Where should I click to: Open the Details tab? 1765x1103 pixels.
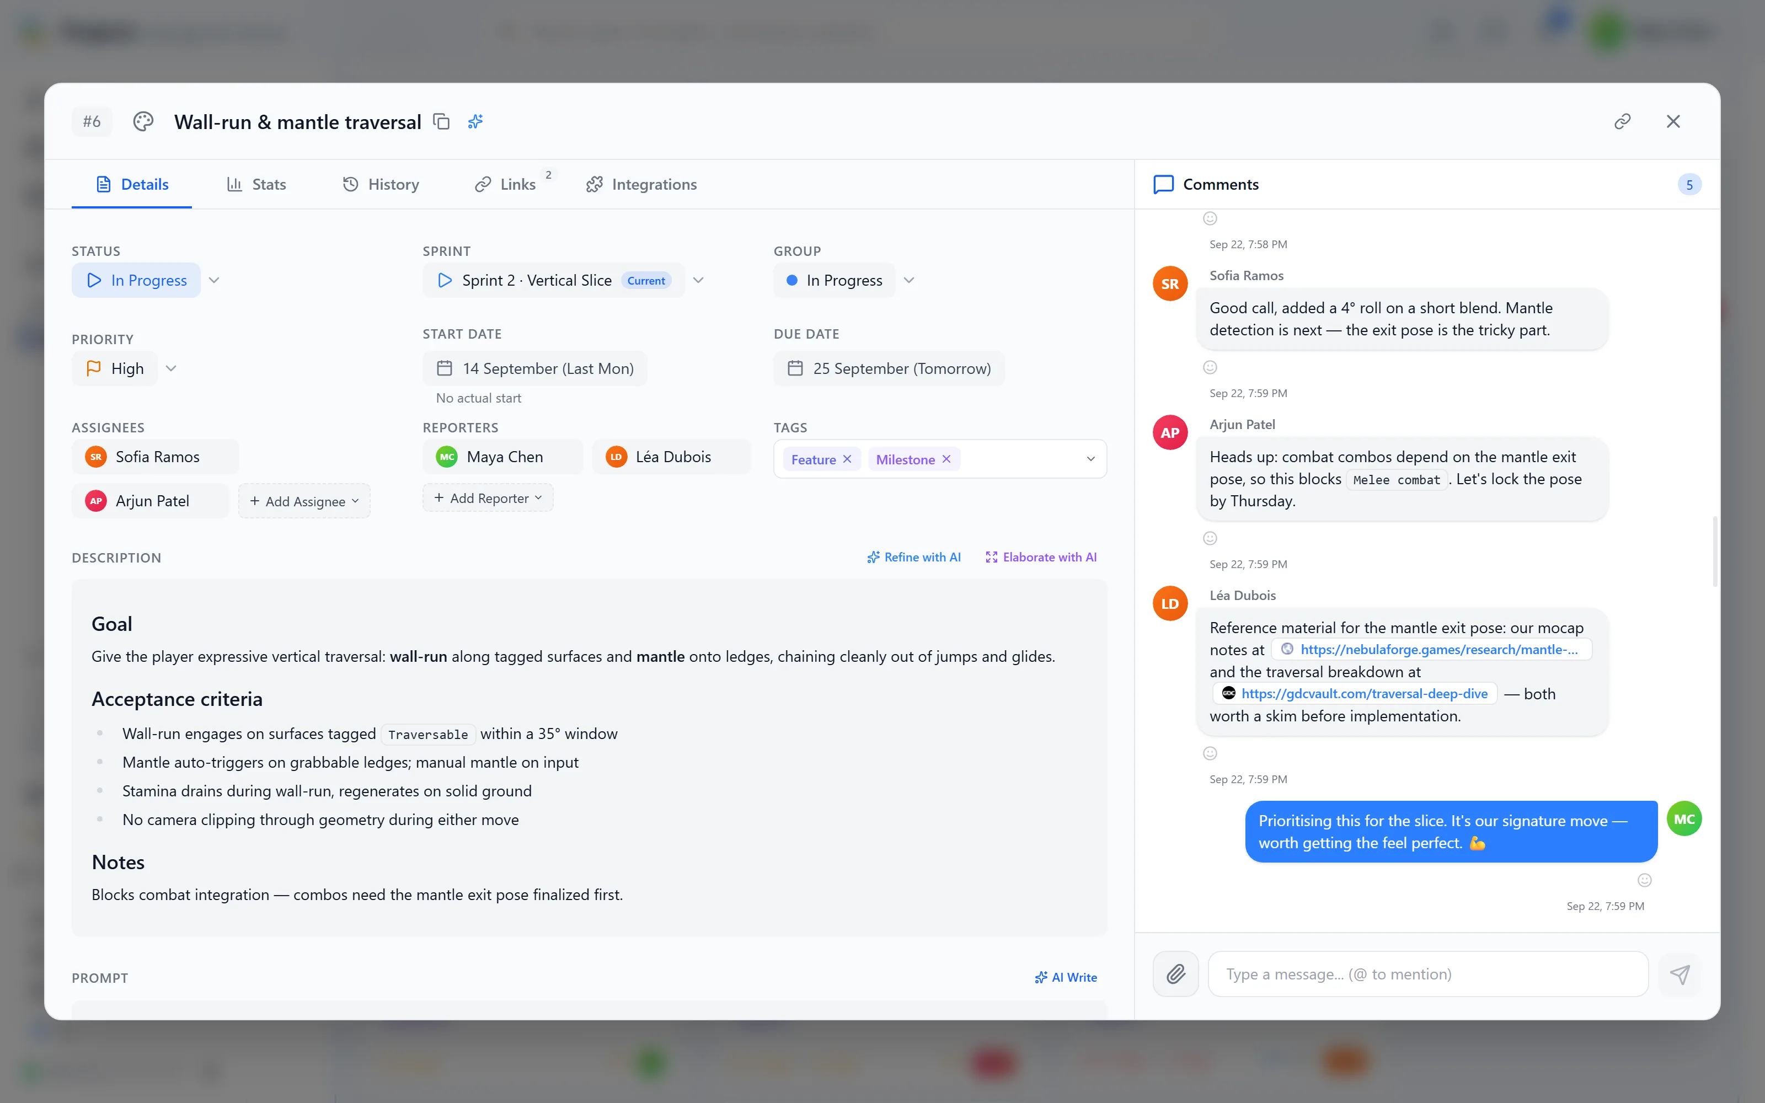coord(132,184)
